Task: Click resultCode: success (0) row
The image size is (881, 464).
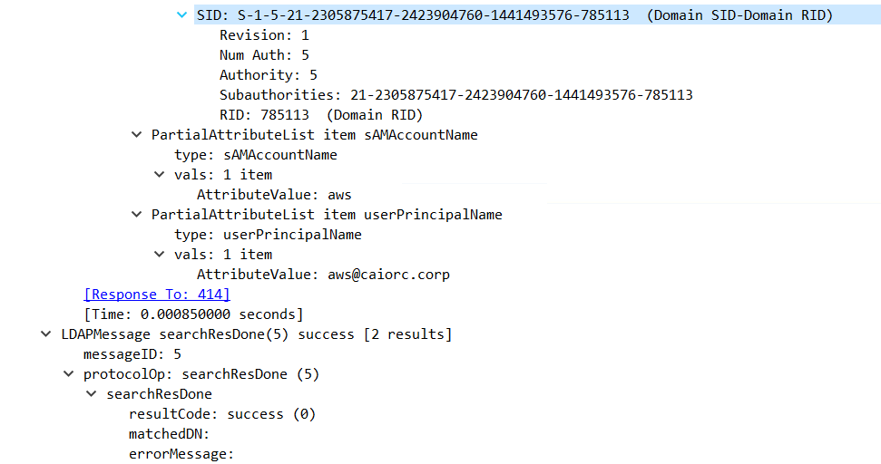Action: tap(221, 414)
